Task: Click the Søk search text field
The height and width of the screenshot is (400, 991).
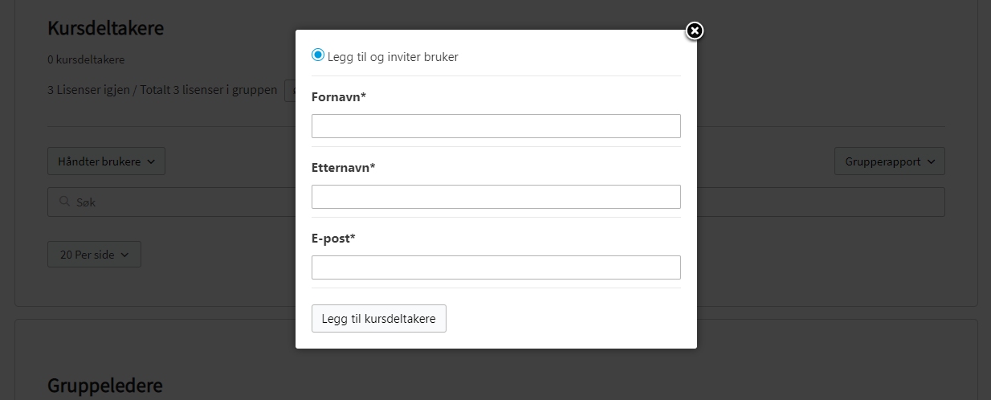Action: (x=177, y=202)
